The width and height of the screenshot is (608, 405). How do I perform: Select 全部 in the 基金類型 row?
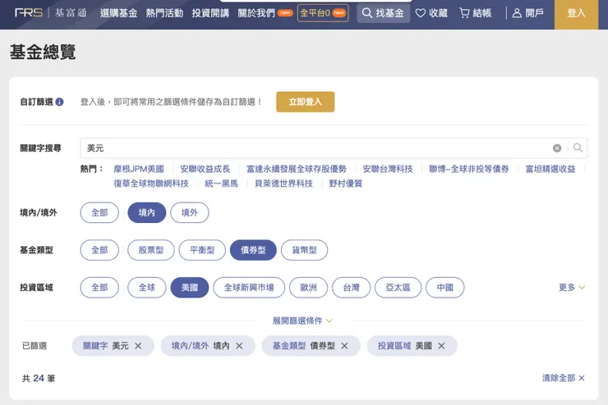(99, 250)
